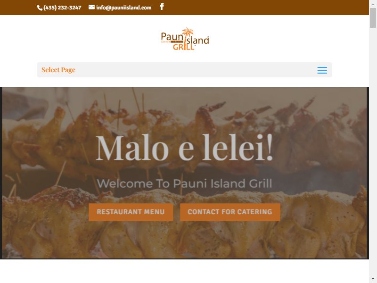Image resolution: width=377 pixels, height=283 pixels.
Task: Click the envelope mail icon
Action: coord(91,7)
